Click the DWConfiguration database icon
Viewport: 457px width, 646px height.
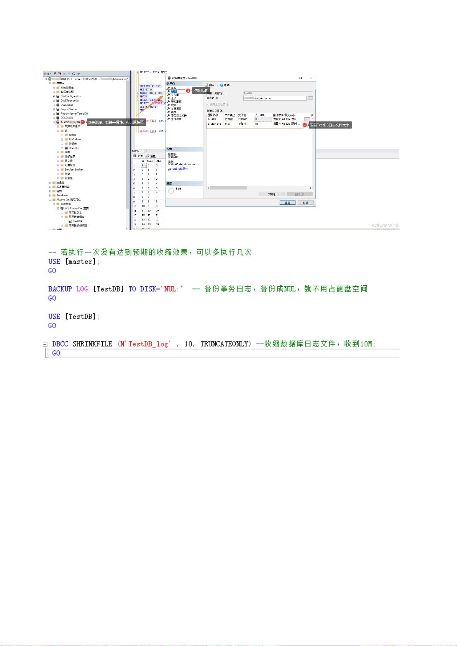pyautogui.click(x=58, y=96)
